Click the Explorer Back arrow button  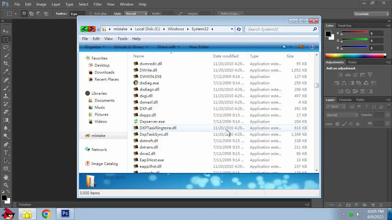pos(84,29)
